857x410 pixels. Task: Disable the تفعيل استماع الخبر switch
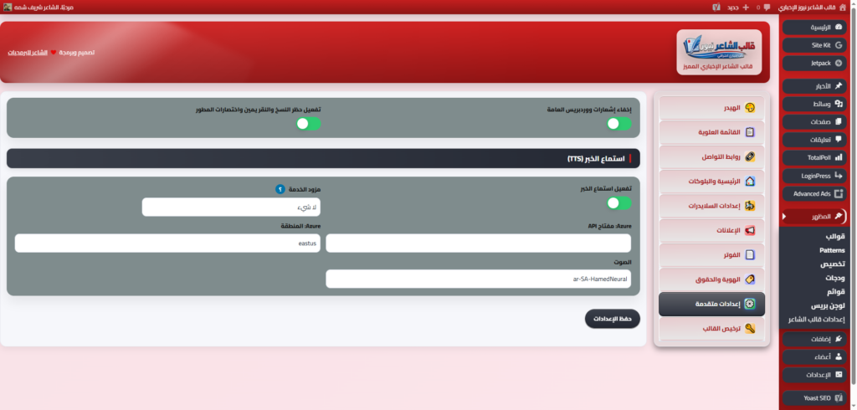tap(618, 203)
